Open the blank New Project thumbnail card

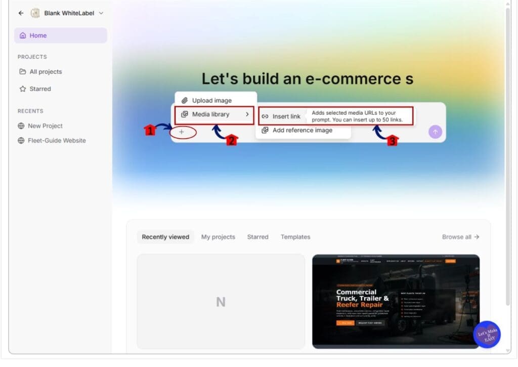click(x=221, y=302)
